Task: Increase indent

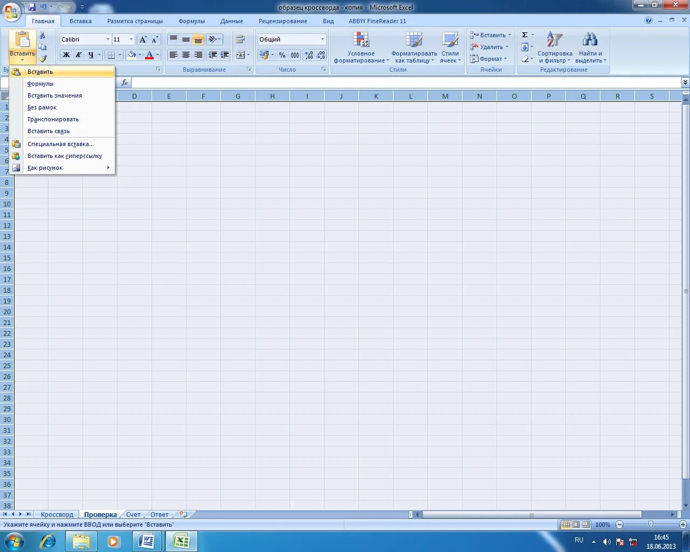Action: pos(225,55)
